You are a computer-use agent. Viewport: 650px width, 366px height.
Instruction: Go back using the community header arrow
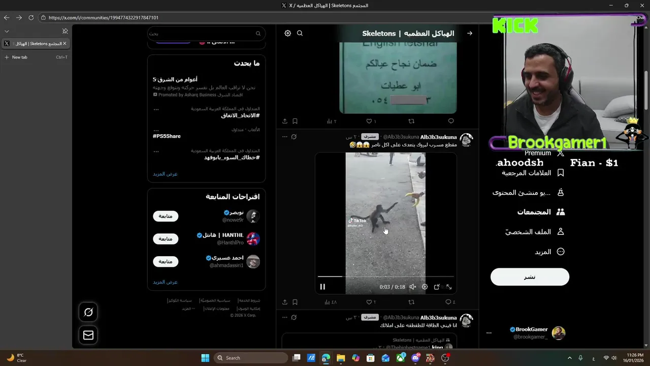click(470, 33)
